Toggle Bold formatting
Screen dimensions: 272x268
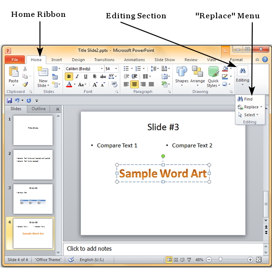69,77
